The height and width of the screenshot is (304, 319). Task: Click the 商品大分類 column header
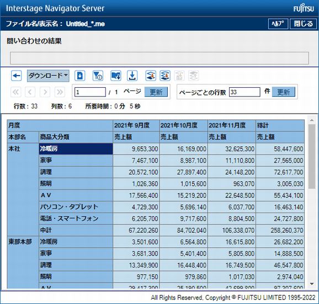click(76, 137)
